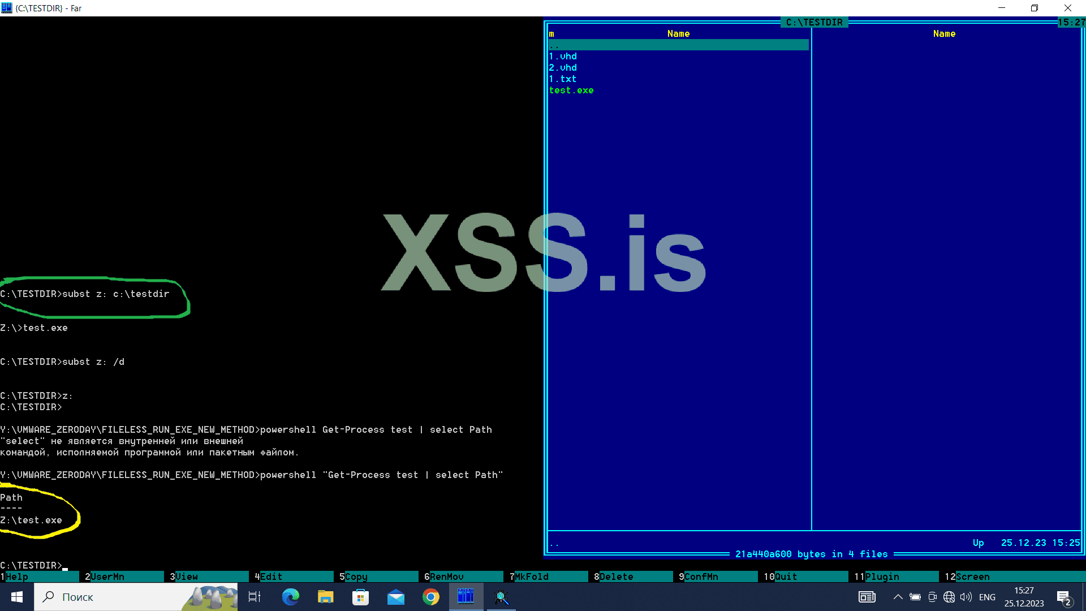Image resolution: width=1086 pixels, height=611 pixels.
Task: Switch ENG input language indicator
Action: tap(987, 597)
